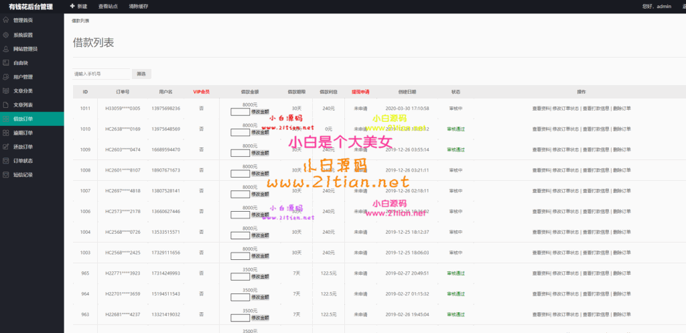Click the 借款订单 grid icon

pos(5,119)
